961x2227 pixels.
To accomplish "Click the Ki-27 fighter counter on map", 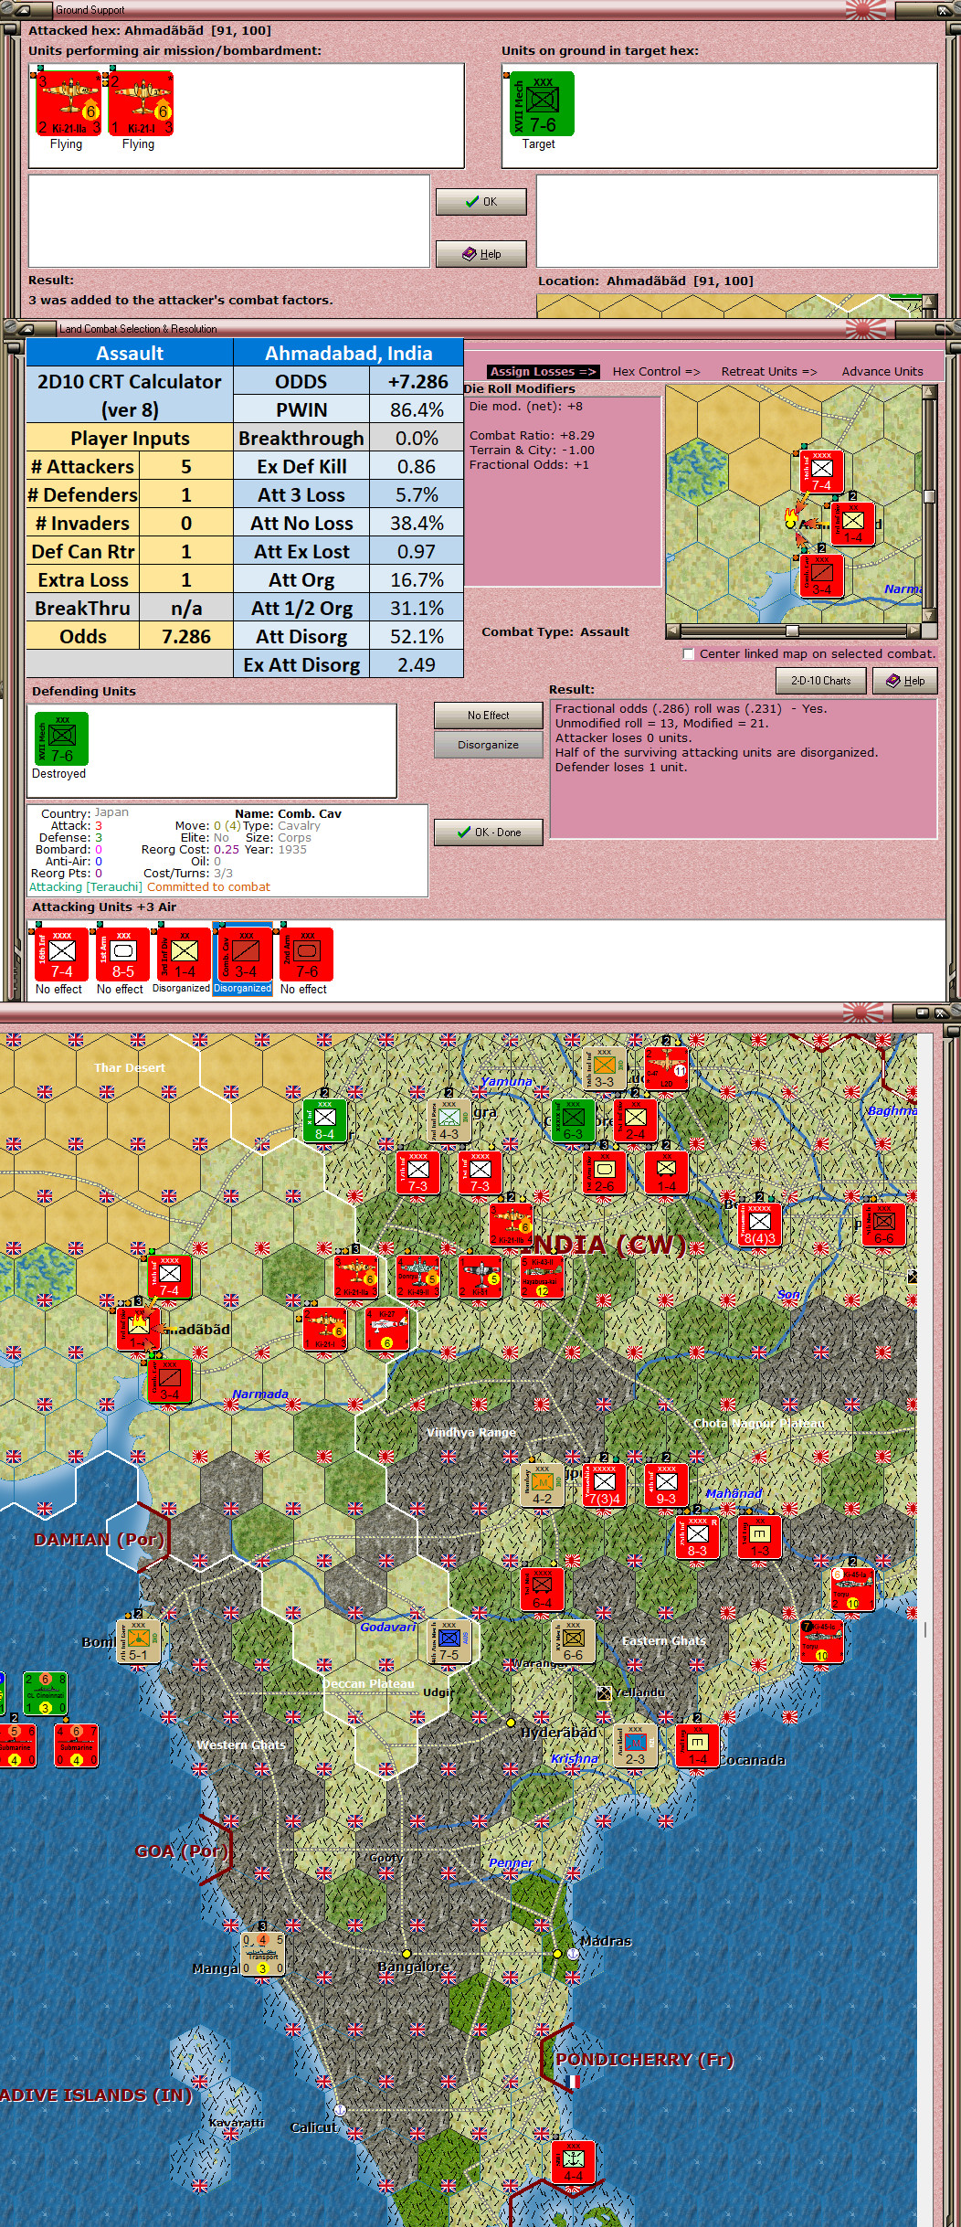I will click(386, 1329).
